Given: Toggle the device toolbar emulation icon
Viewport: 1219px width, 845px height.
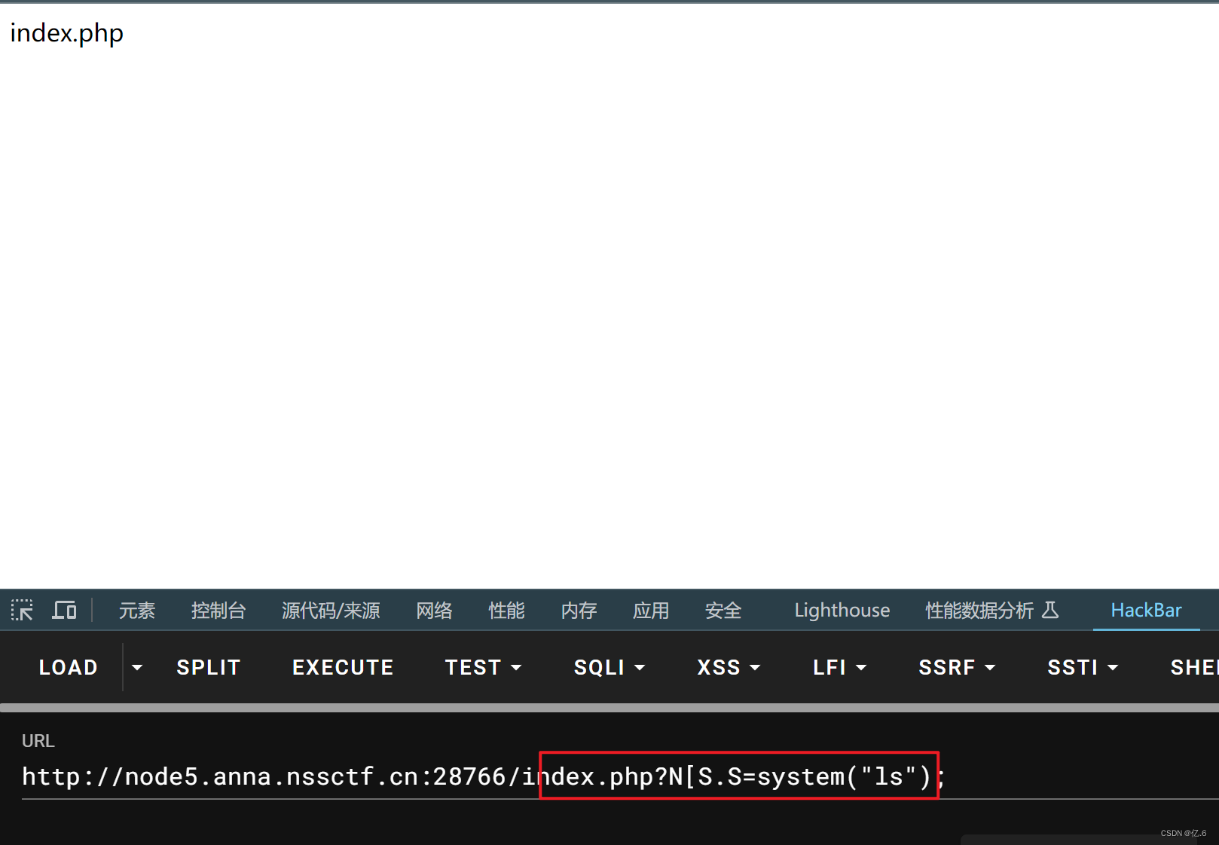Looking at the screenshot, I should tap(64, 610).
